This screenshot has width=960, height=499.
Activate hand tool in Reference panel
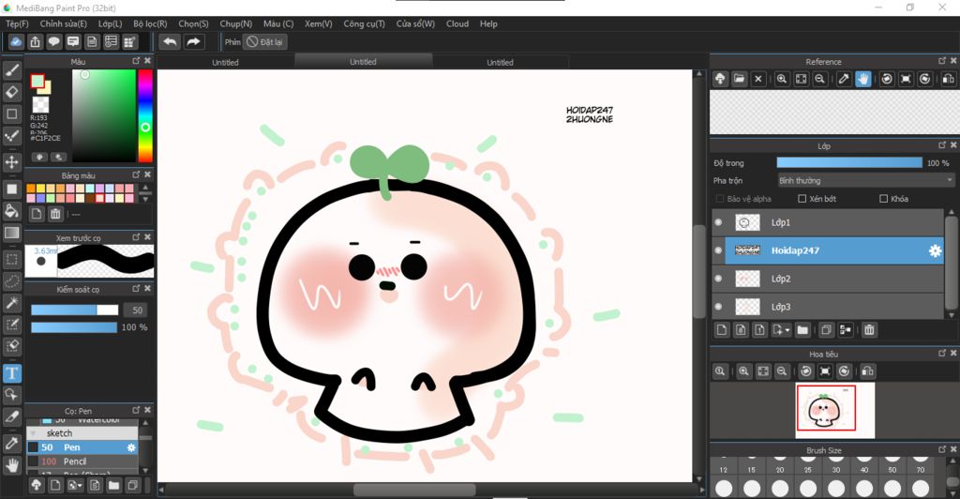coord(862,79)
